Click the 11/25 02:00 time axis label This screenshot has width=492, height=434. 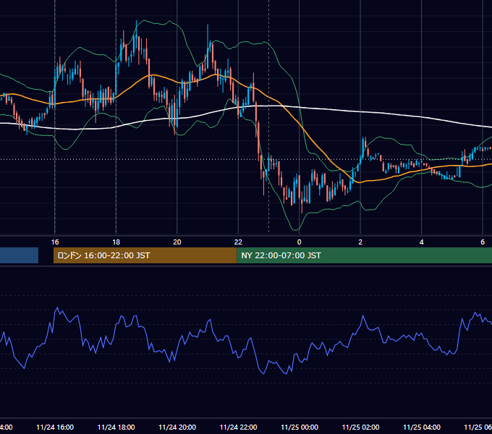pyautogui.click(x=360, y=427)
